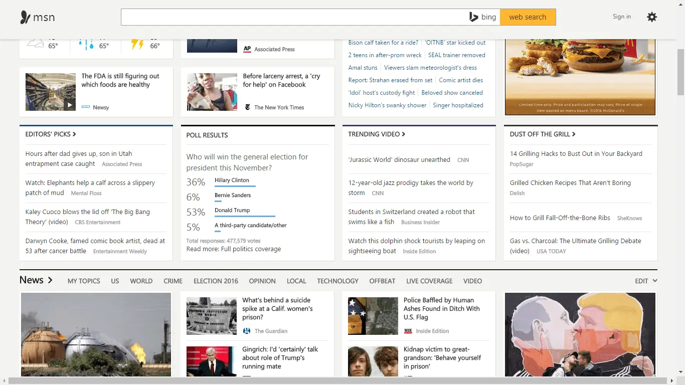Screen dimensions: 685x385
Task: Click the Gingrich story thumbnail
Action: pos(212,361)
